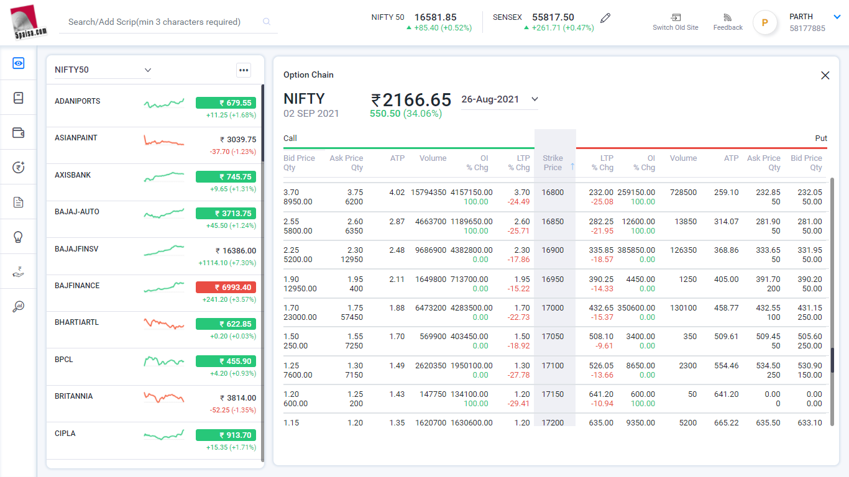The image size is (849, 477).
Task: Click BAJFINANCE price 6993.40 button
Action: pos(226,288)
